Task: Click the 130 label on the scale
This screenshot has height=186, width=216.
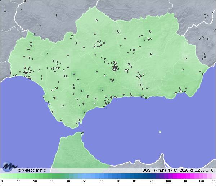Action: coord(213,181)
